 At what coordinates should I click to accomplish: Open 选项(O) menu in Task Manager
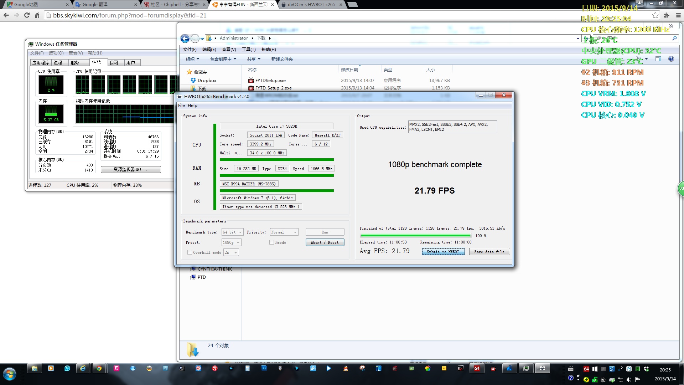point(56,53)
